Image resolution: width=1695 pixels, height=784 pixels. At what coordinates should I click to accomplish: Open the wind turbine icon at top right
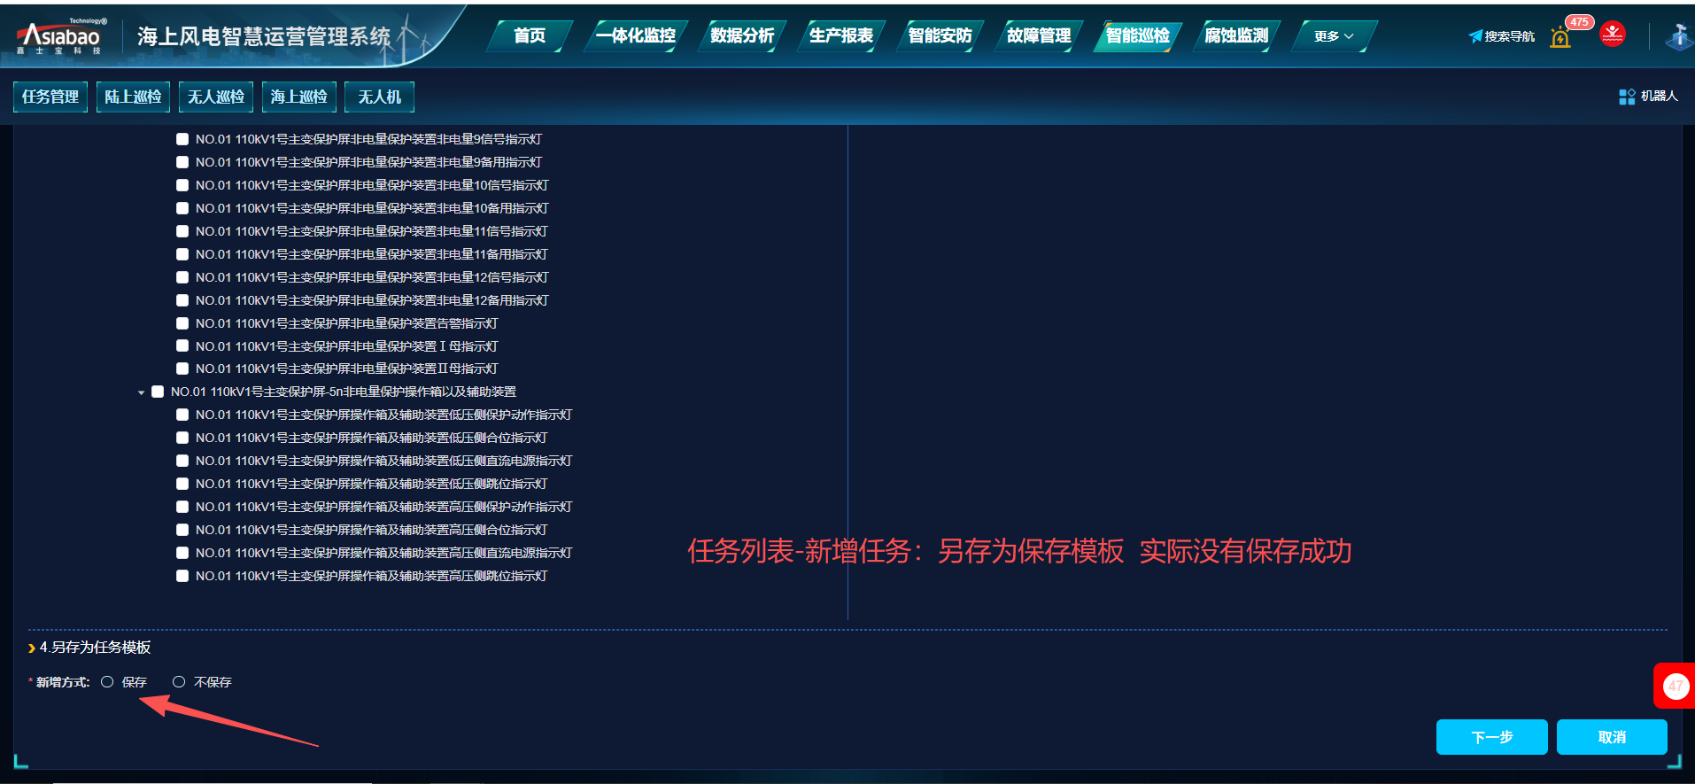pos(1678,36)
